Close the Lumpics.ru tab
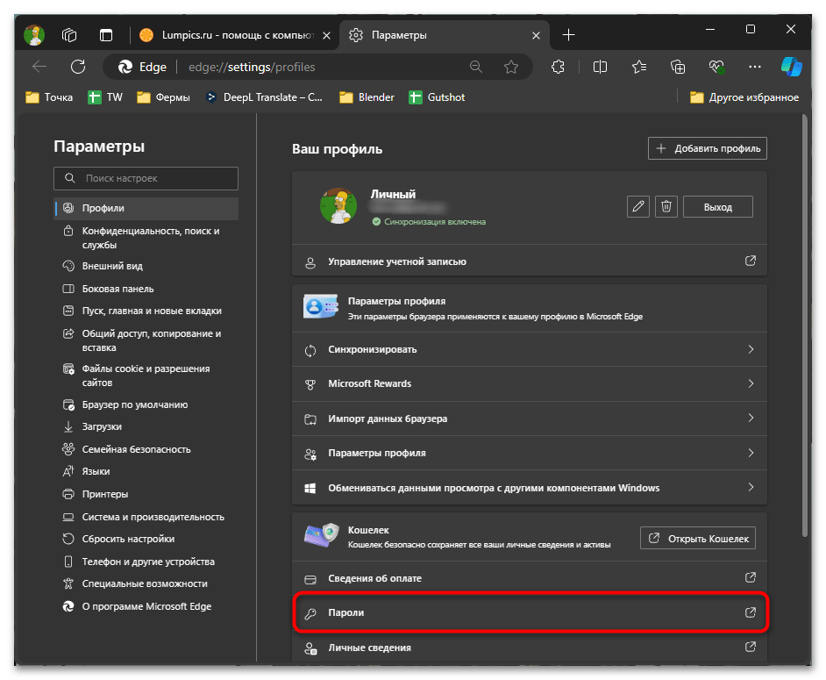The image size is (826, 680). click(326, 35)
